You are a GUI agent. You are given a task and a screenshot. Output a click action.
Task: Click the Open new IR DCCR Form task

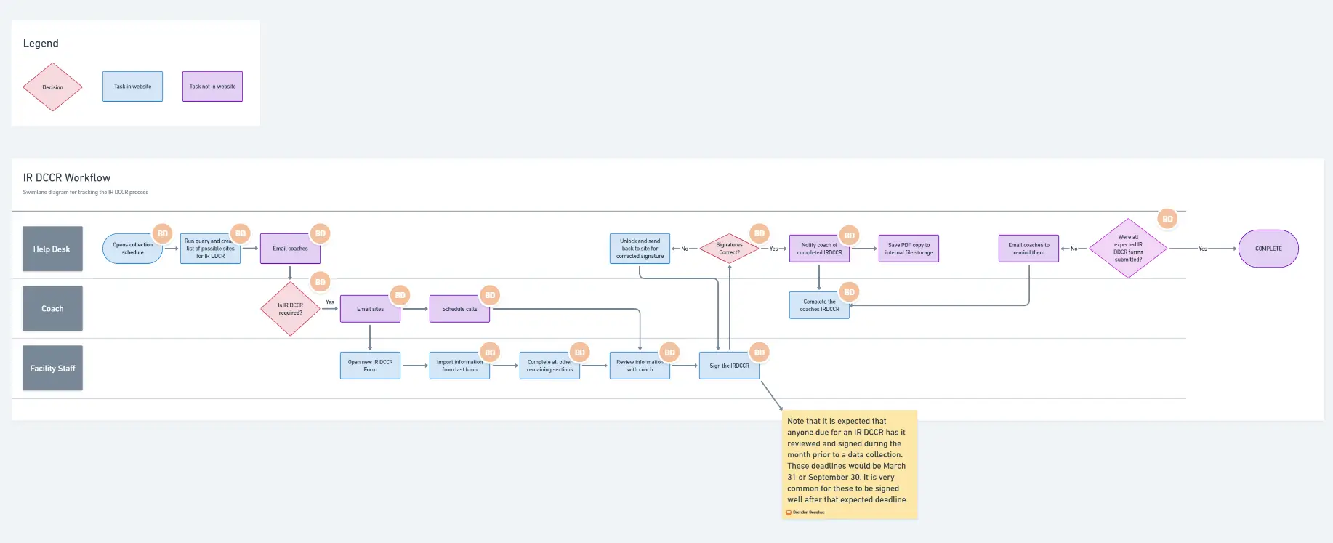click(x=370, y=366)
